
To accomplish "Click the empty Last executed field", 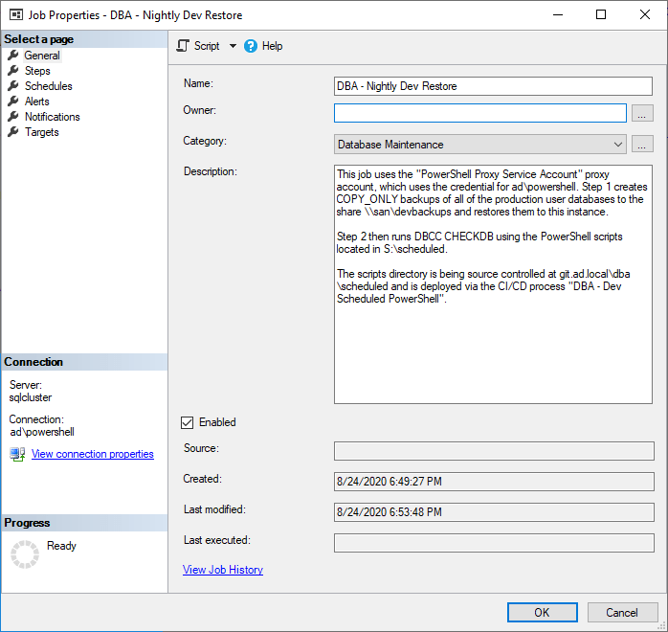I will coord(494,543).
